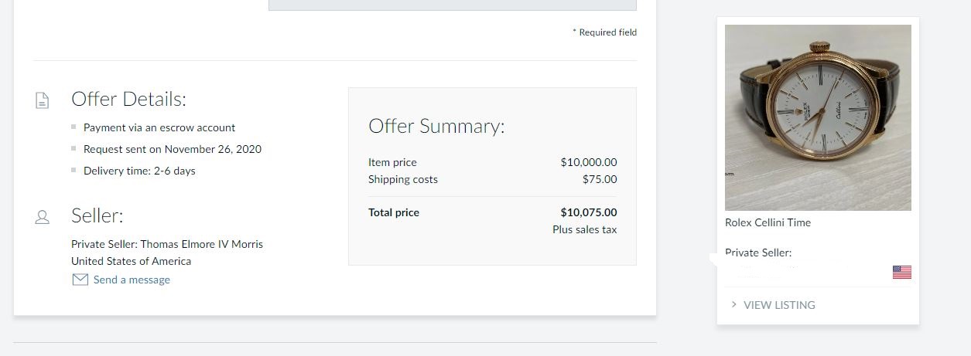Click the envelope icon beside Send a message
The image size is (971, 356).
pos(80,280)
